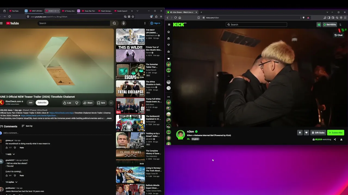Share the n3on stream
348x195 pixels.
tap(335, 139)
